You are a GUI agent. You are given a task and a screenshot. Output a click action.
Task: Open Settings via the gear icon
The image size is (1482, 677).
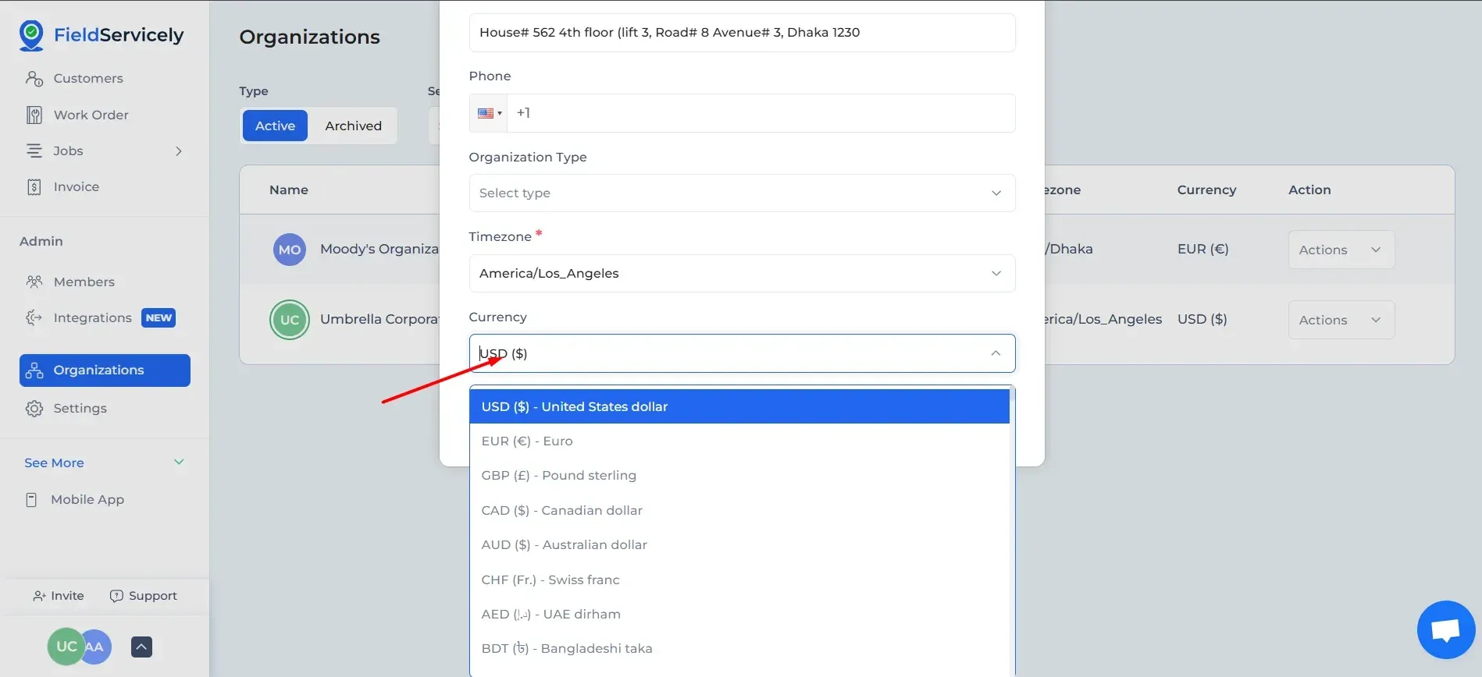[34, 409]
